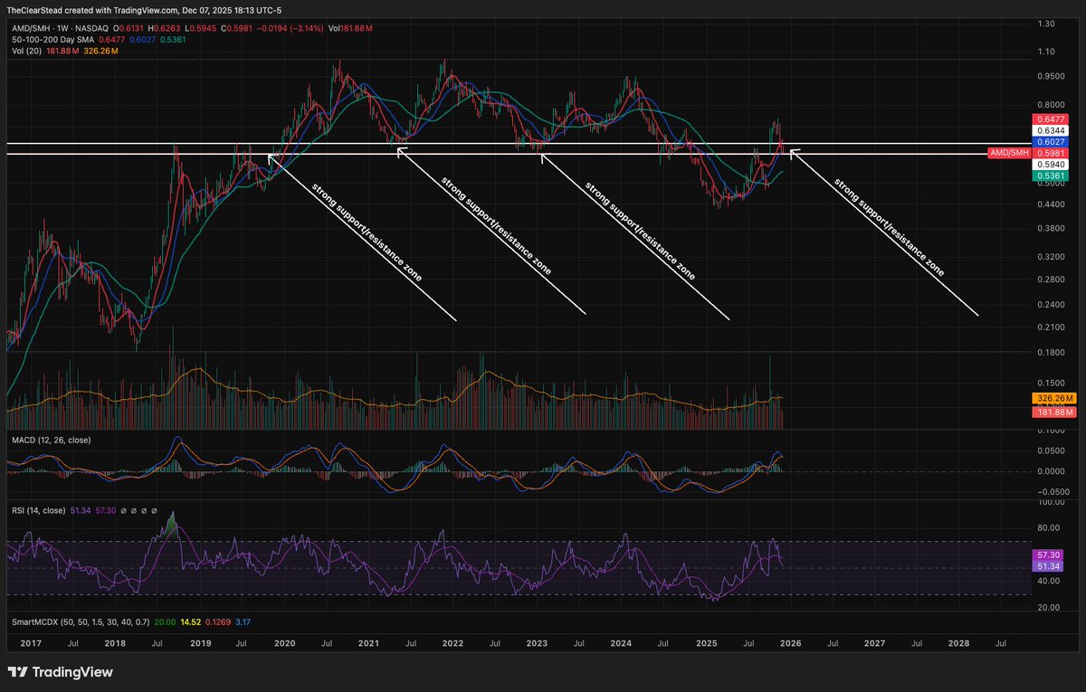Click the 2028 label on time axis
Image resolution: width=1086 pixels, height=692 pixels.
pos(958,642)
